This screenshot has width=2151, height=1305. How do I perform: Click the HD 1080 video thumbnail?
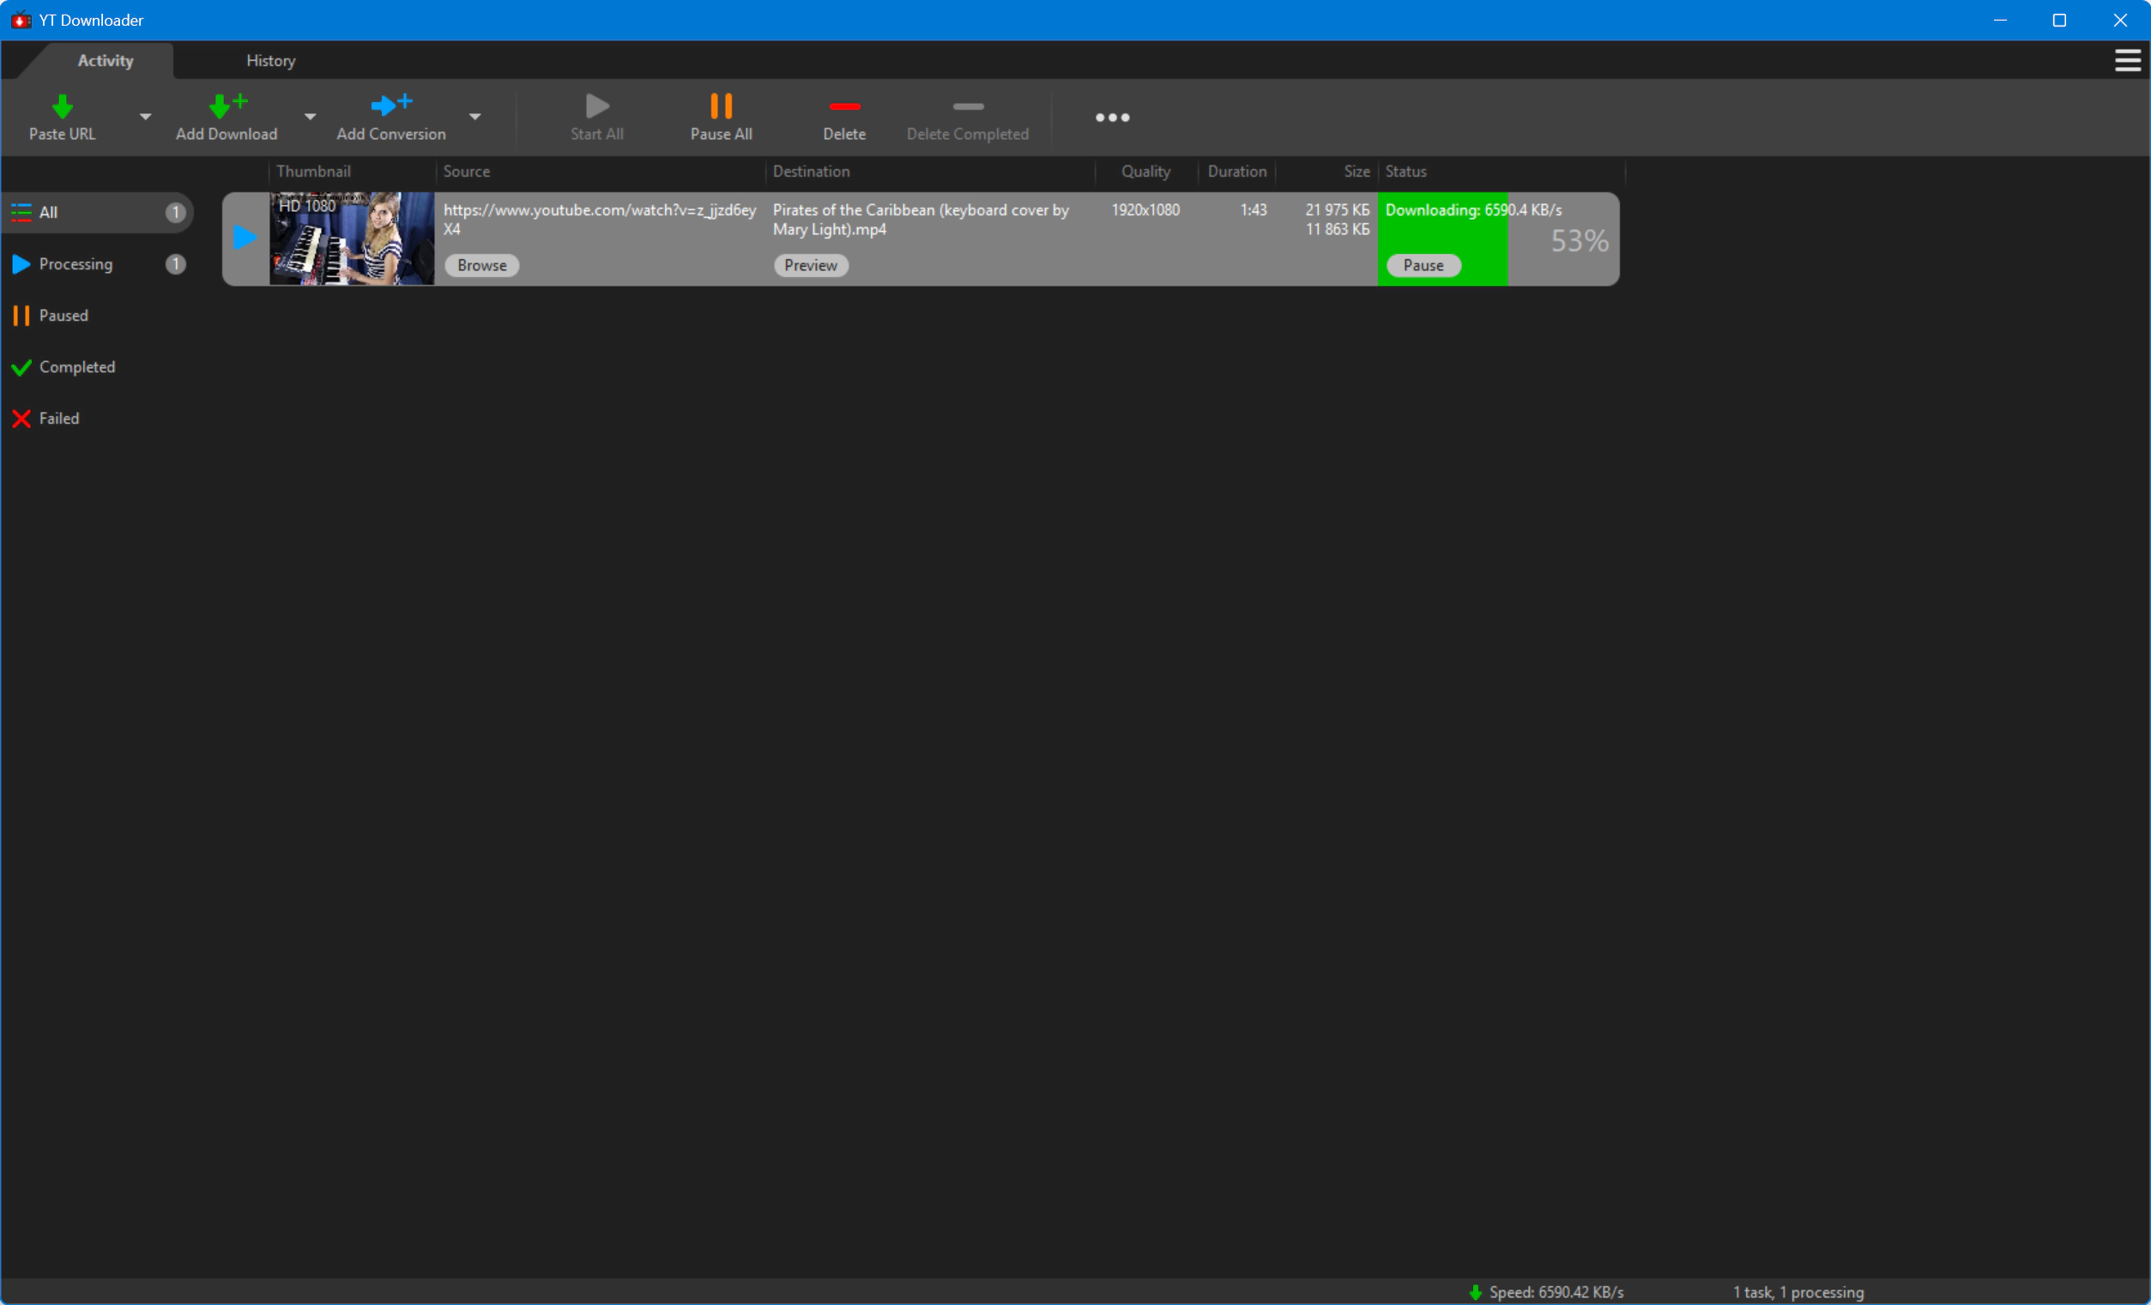[351, 239]
